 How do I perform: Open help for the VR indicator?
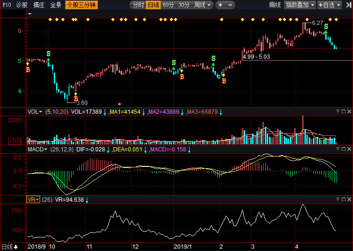point(338,199)
